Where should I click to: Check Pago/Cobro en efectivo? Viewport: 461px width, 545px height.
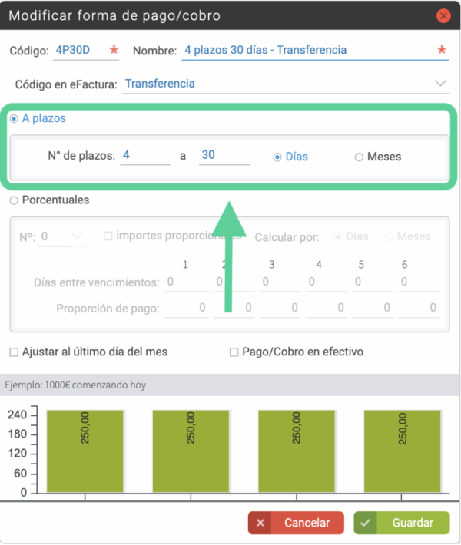(x=234, y=352)
